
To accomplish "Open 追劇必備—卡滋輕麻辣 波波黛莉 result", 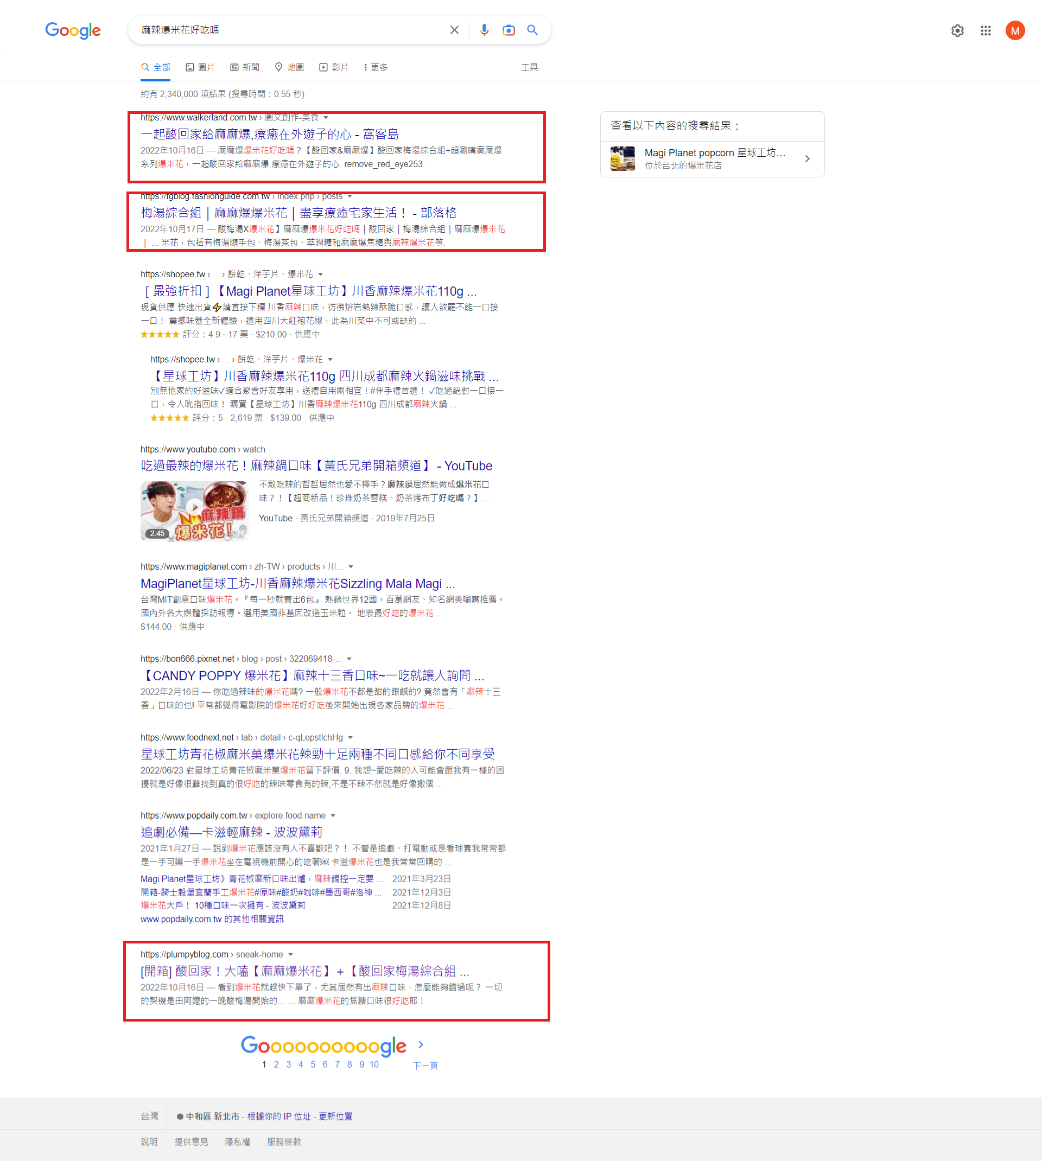I will 231,832.
